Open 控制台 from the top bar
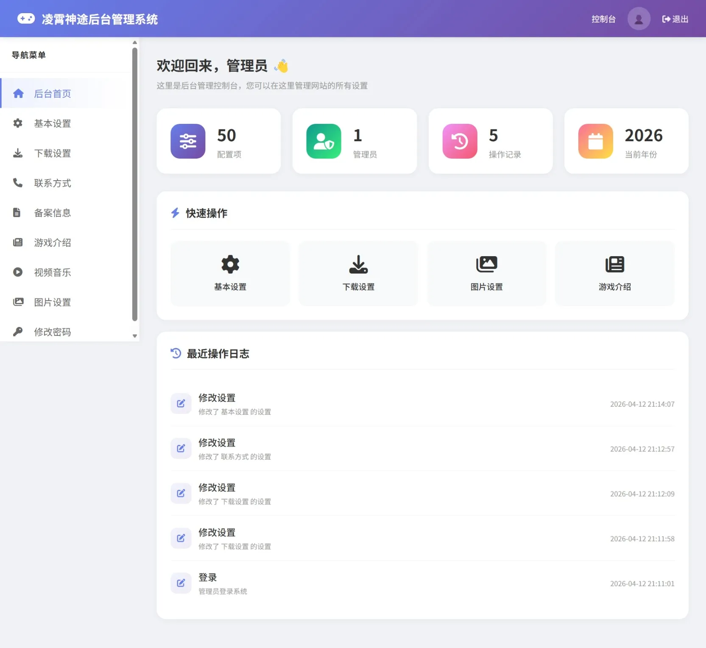This screenshot has height=648, width=706. pos(603,18)
